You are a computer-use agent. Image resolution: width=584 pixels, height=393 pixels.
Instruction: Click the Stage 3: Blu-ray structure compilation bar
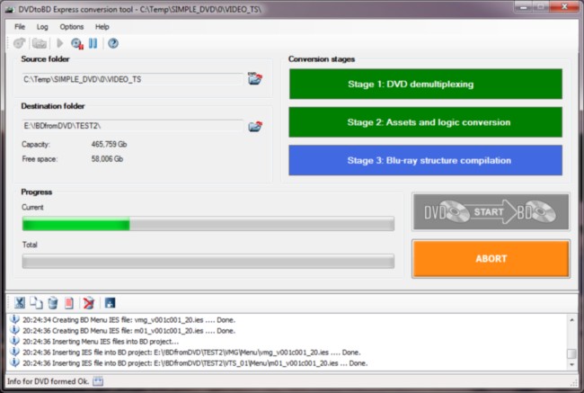pos(426,160)
